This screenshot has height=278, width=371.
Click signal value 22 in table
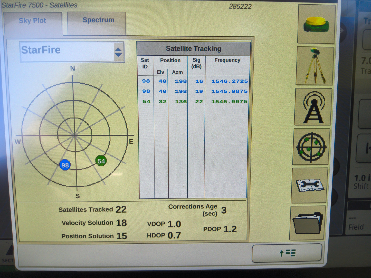point(199,102)
